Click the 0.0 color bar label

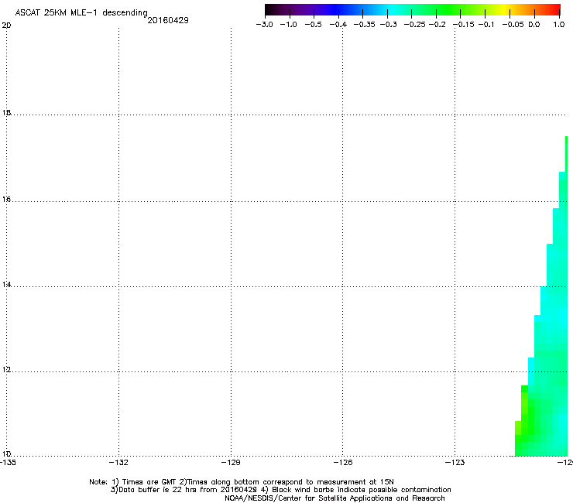click(x=534, y=25)
